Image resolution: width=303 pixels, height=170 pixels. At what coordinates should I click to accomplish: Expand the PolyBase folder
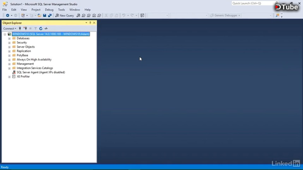(9, 55)
